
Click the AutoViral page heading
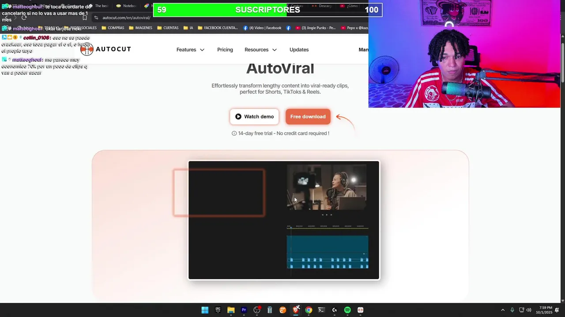point(280,68)
